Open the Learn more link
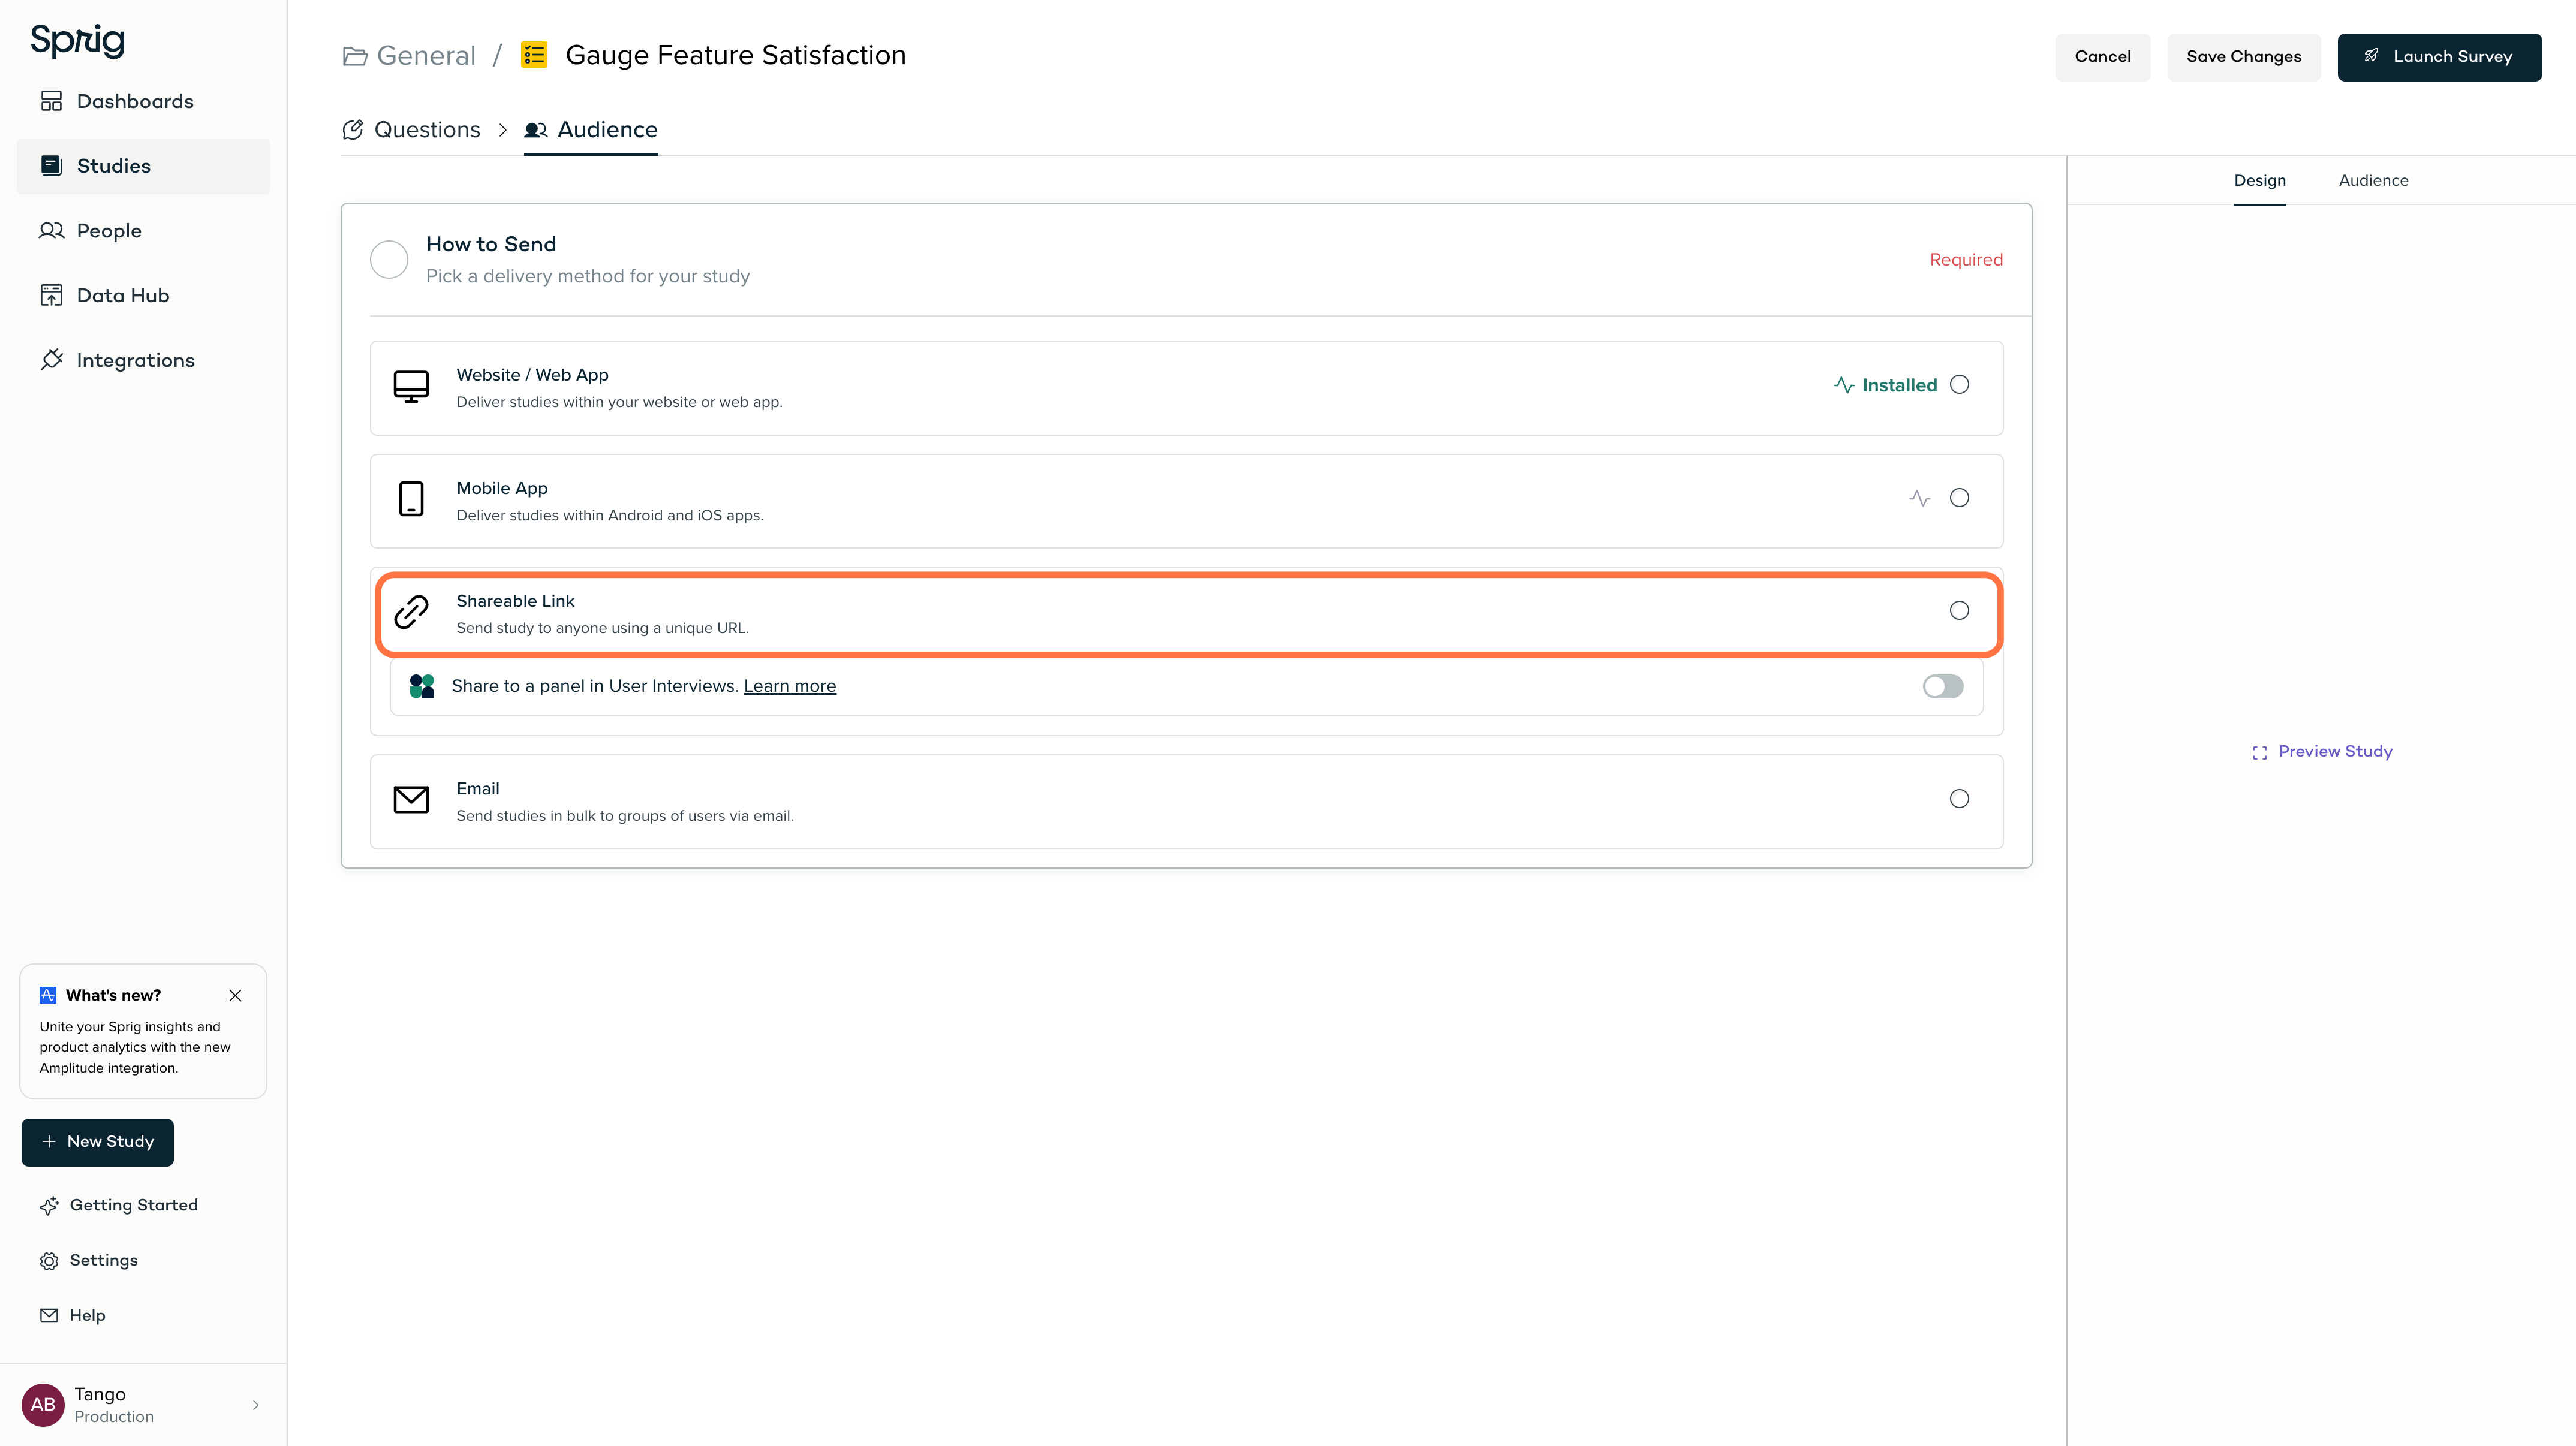Viewport: 2576px width, 1446px height. [790, 686]
